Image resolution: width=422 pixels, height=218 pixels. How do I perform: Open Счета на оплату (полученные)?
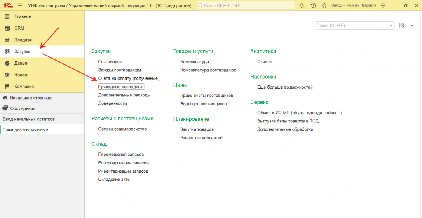tap(129, 78)
